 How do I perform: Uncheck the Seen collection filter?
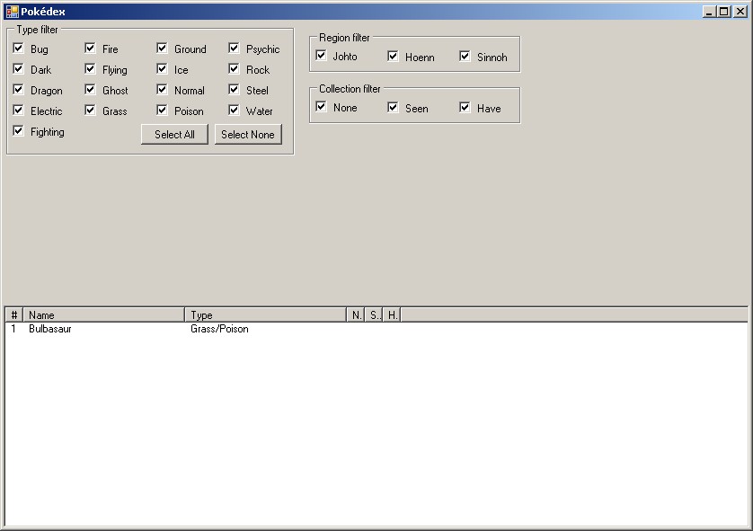click(393, 108)
